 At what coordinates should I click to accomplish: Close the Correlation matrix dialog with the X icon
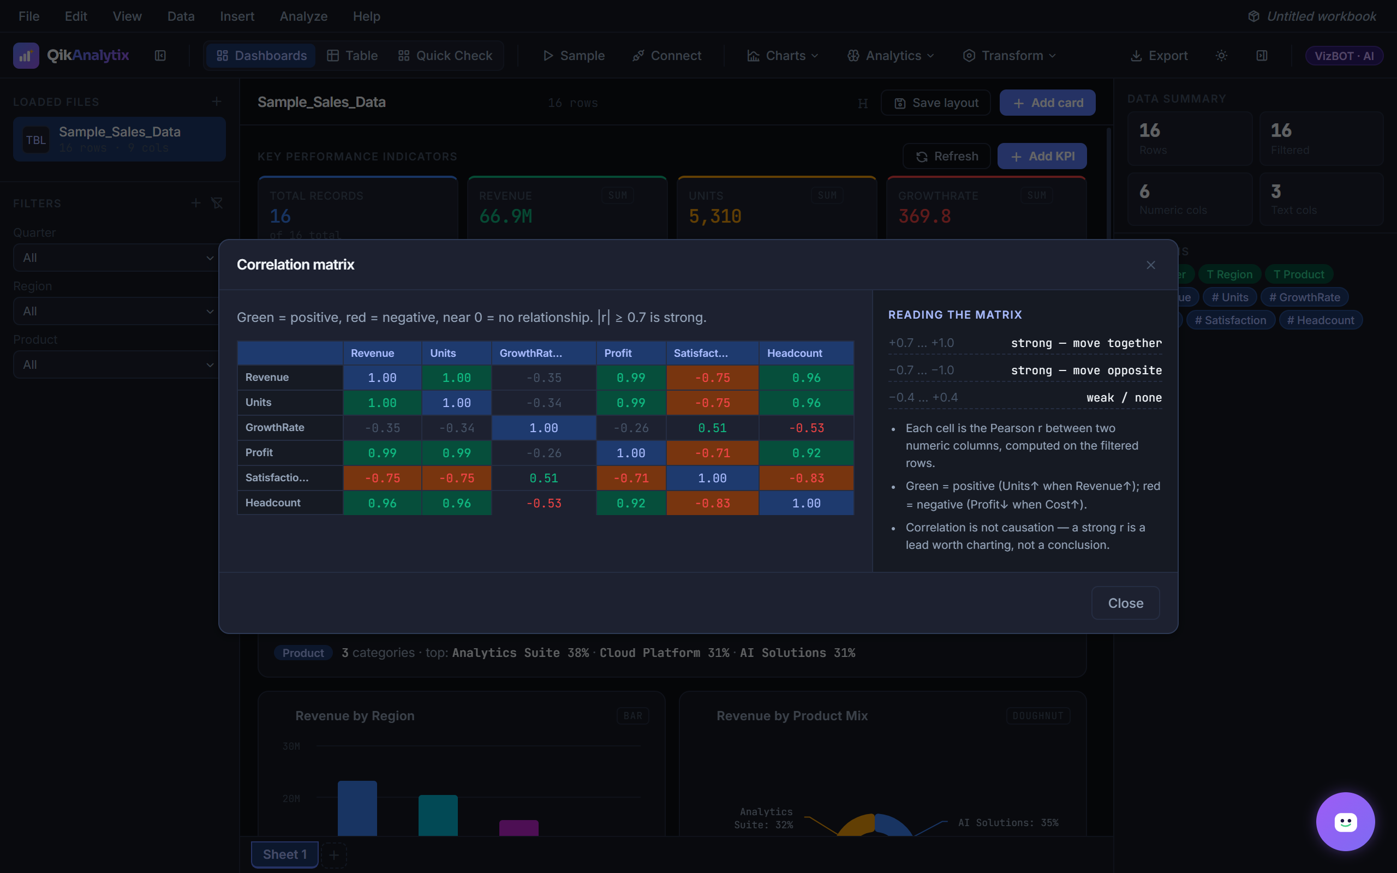pyautogui.click(x=1150, y=265)
